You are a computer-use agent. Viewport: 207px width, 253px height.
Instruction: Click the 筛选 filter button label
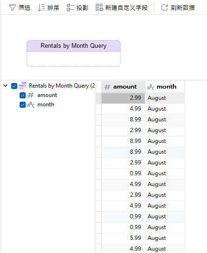coord(24,7)
